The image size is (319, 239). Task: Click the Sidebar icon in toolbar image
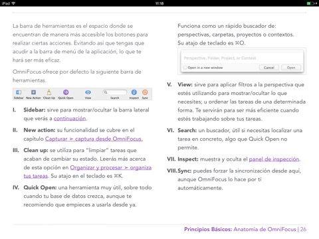pyautogui.click(x=19, y=92)
